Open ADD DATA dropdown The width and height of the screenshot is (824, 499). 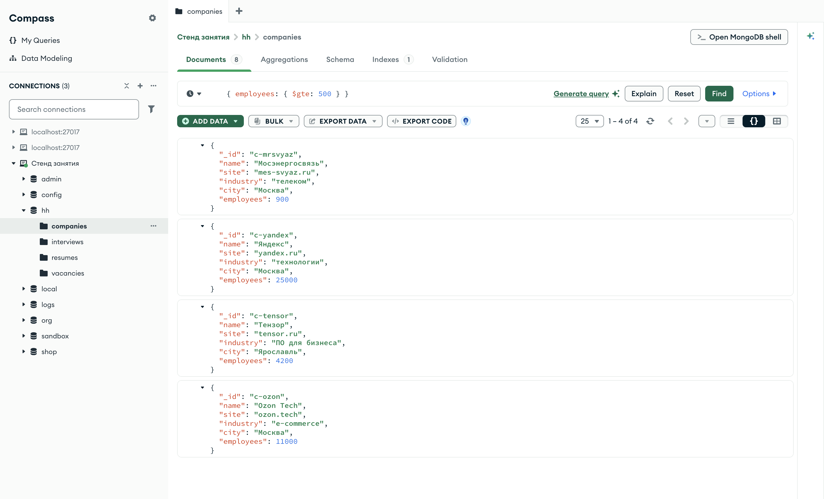210,121
